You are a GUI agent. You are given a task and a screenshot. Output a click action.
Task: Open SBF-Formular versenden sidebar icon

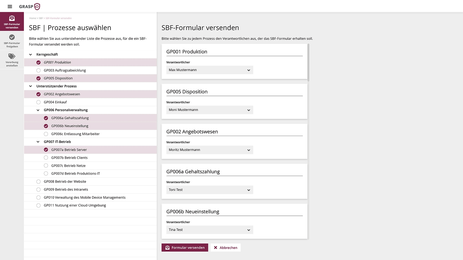12,18
